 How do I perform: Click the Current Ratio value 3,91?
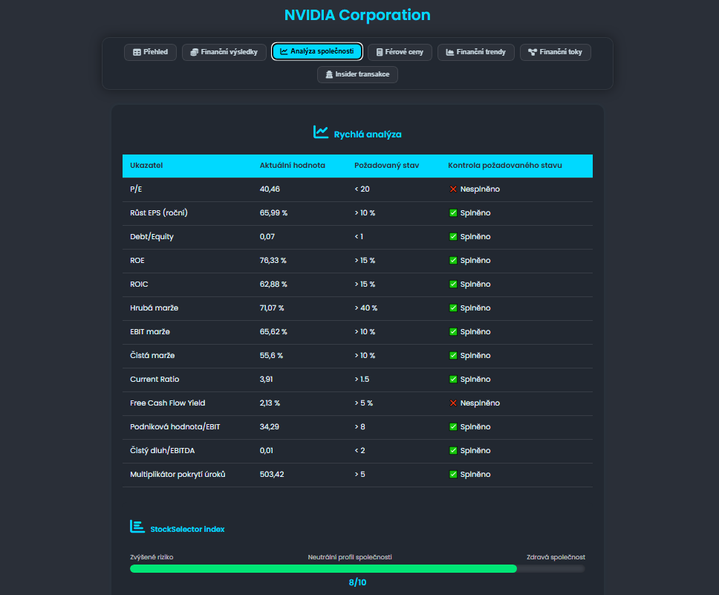267,380
